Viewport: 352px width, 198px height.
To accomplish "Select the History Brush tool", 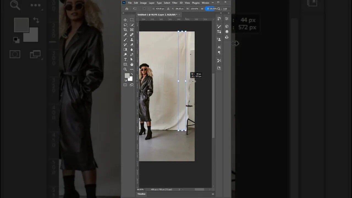I will [x=125, y=45].
